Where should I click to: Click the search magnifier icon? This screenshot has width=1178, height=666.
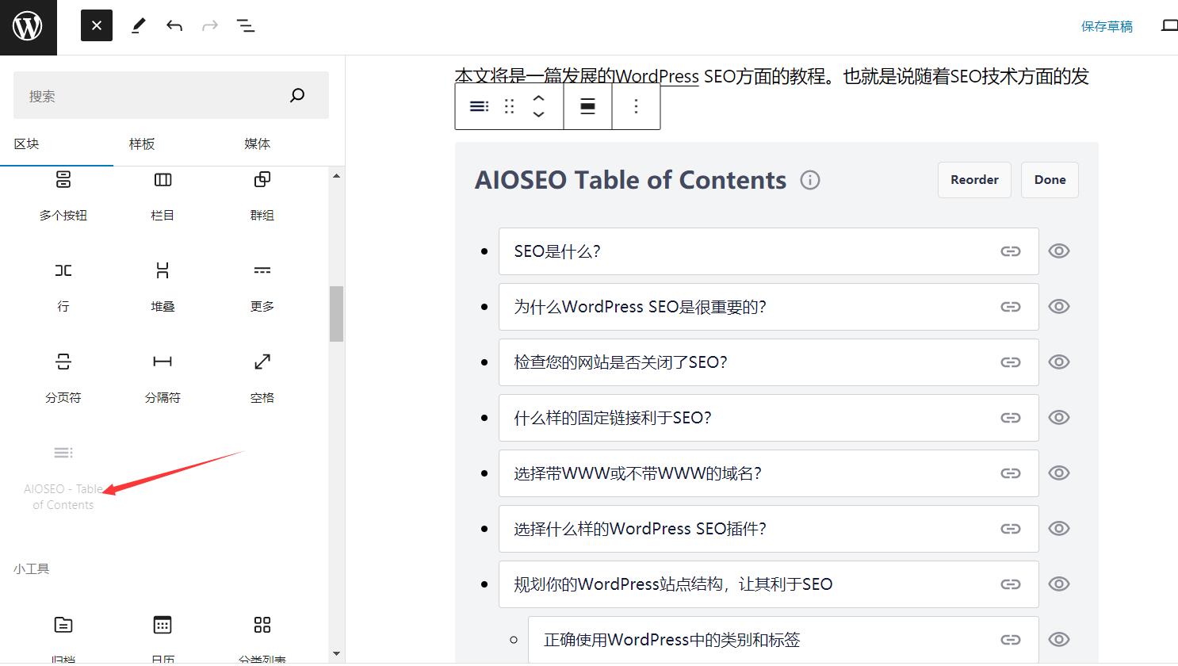tap(297, 95)
